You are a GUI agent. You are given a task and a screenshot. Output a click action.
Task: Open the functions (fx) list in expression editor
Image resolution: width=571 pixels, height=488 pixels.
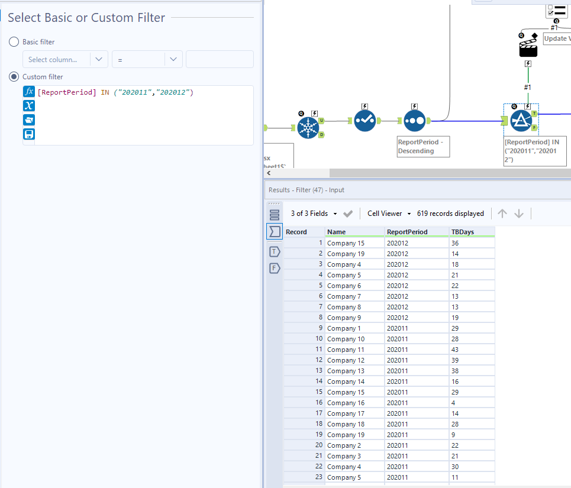click(29, 92)
